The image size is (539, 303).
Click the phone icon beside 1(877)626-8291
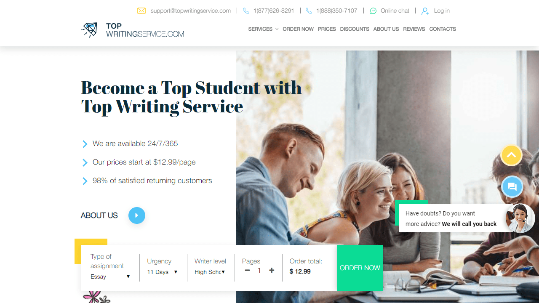(x=246, y=11)
